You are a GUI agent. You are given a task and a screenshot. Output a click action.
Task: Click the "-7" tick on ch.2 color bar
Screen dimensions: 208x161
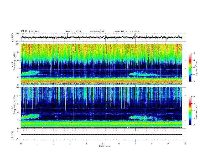tap(194, 125)
